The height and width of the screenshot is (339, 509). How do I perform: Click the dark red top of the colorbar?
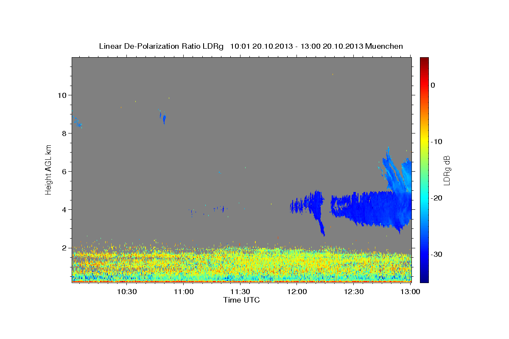pyautogui.click(x=424, y=60)
